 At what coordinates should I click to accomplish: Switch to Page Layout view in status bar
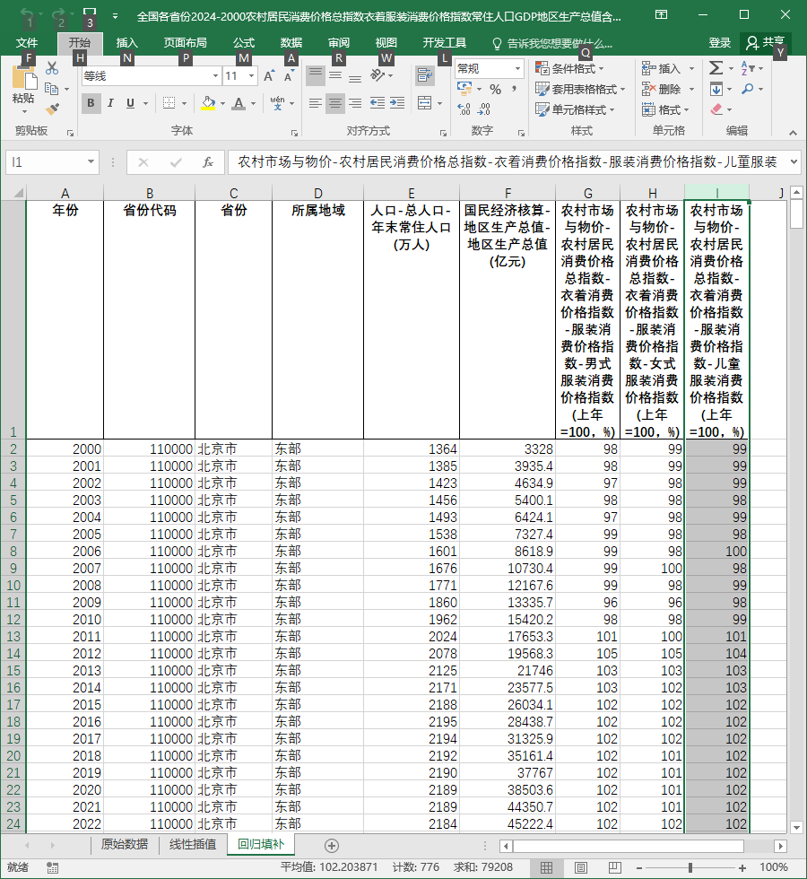tap(581, 868)
